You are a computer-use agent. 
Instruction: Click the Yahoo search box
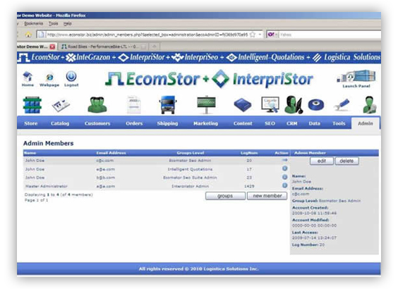click(x=330, y=35)
